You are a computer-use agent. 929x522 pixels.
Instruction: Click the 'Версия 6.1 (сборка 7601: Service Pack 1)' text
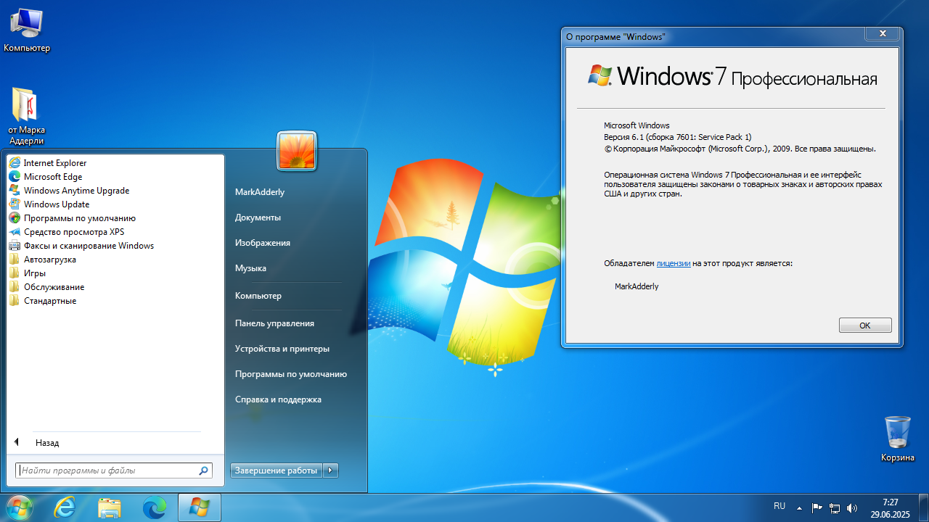tap(678, 137)
